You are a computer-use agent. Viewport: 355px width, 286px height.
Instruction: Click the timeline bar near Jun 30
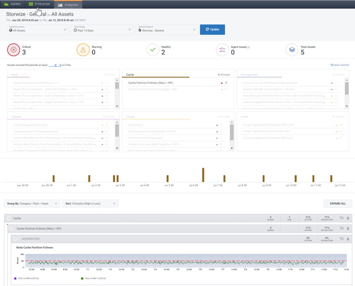[x=54, y=179]
